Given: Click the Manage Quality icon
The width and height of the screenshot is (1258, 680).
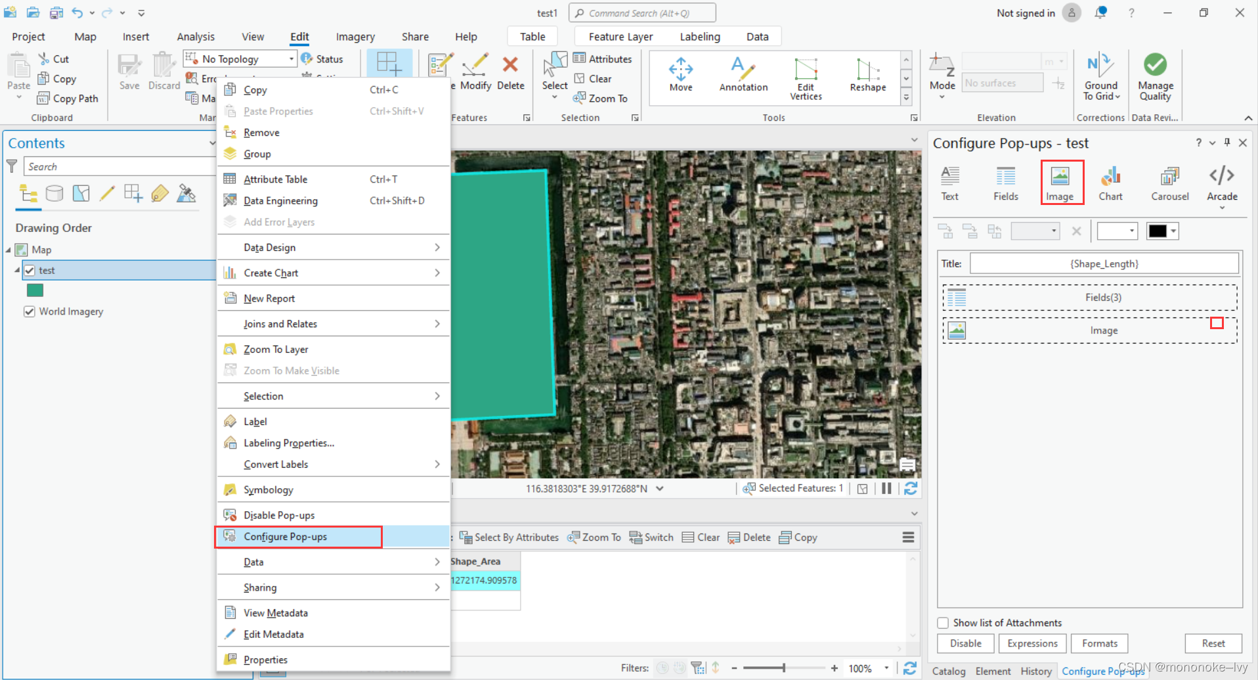Looking at the screenshot, I should point(1156,77).
